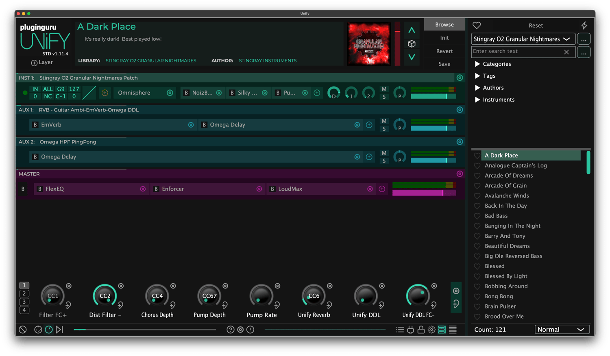The width and height of the screenshot is (610, 356).
Task: Open the settings gear in bottom toolbar
Action: coord(431,330)
